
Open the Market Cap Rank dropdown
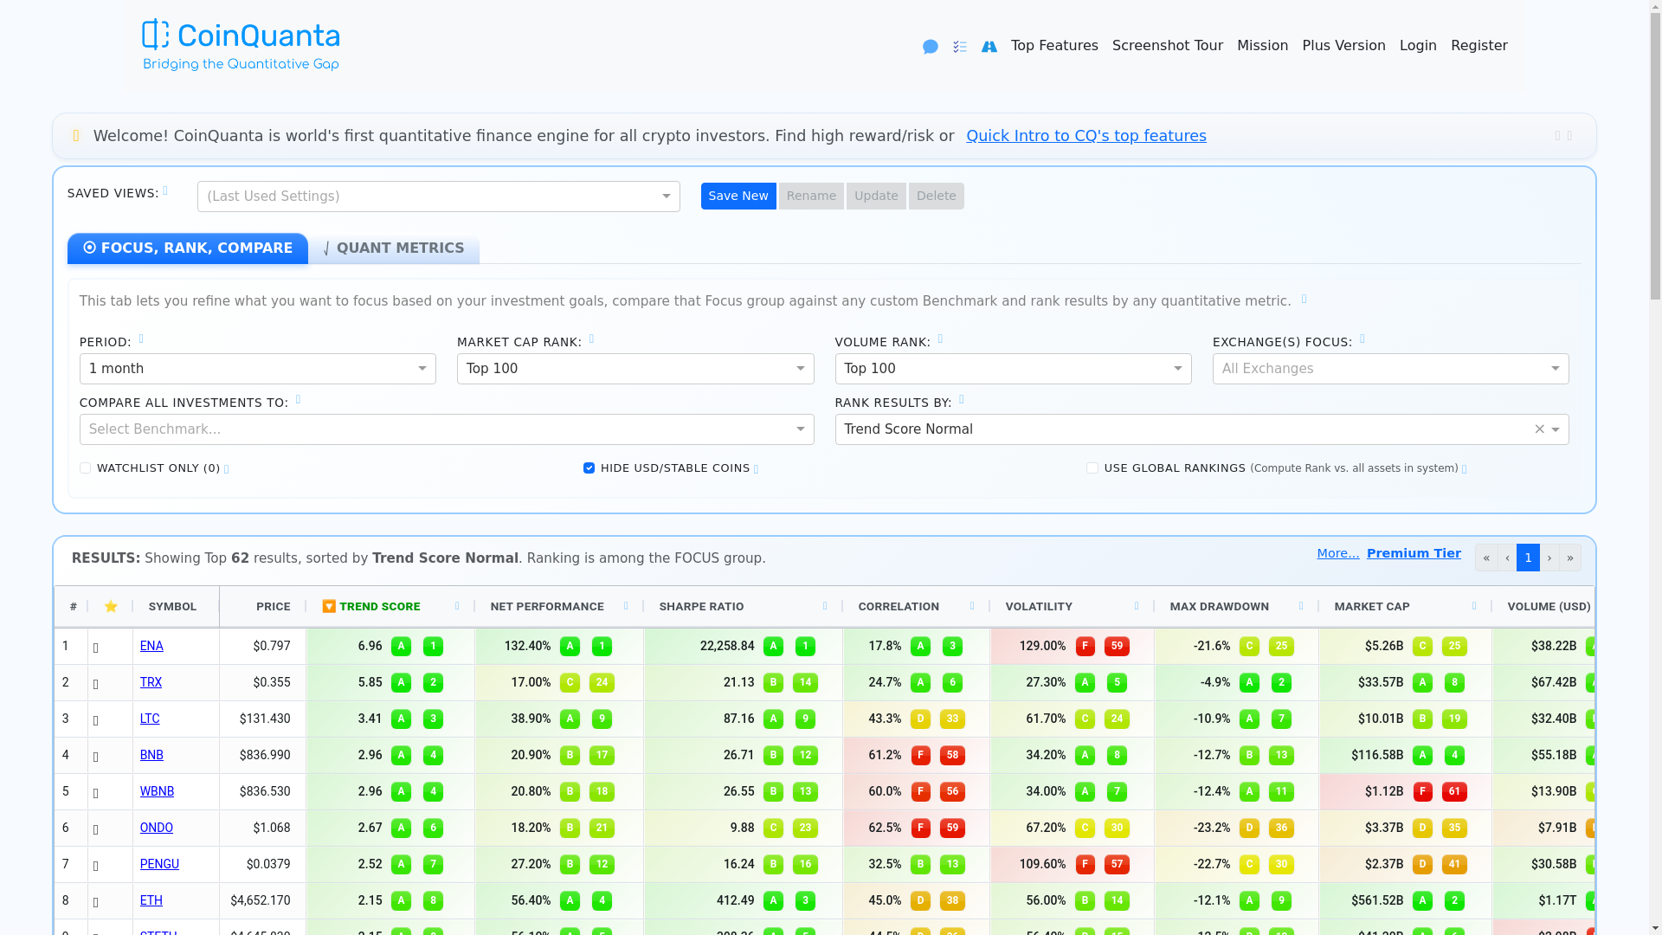pos(635,369)
